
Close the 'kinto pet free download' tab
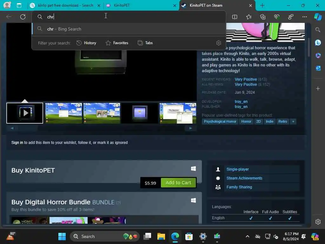pos(99,6)
